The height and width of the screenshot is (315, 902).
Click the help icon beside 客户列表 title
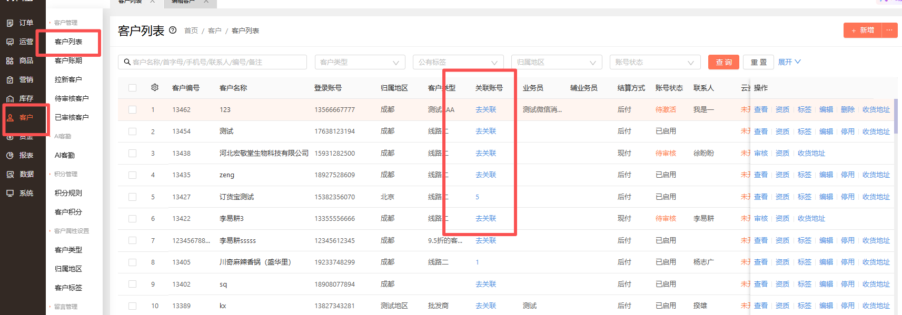pyautogui.click(x=173, y=30)
